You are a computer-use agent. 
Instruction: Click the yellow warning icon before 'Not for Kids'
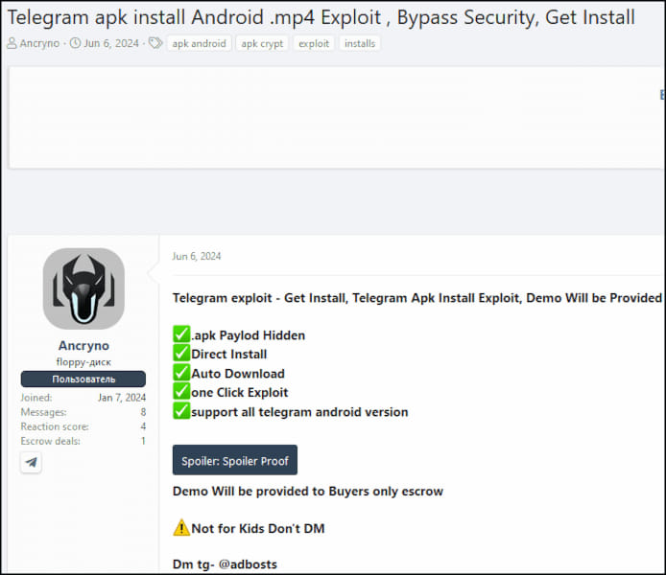(181, 527)
